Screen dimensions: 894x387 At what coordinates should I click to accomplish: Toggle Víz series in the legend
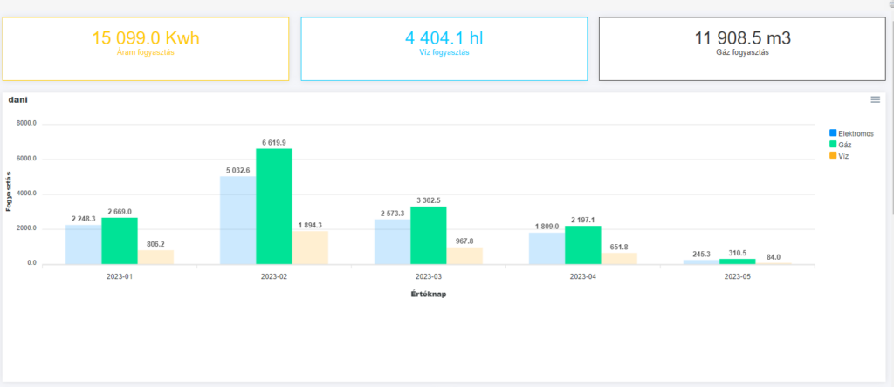click(842, 156)
